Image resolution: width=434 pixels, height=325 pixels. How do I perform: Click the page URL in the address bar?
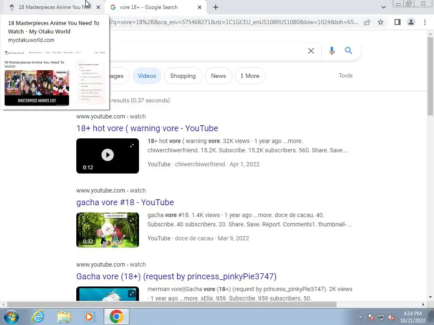[x=234, y=22]
